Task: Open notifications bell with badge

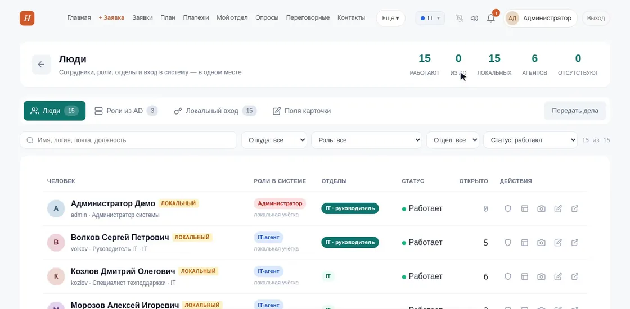Action: click(491, 18)
